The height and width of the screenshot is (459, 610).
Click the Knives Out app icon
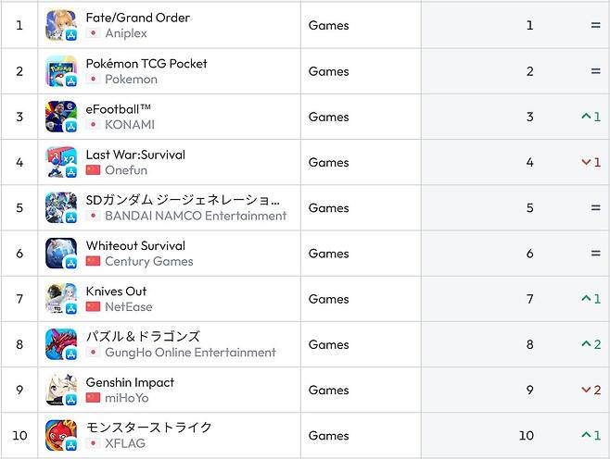(x=60, y=299)
